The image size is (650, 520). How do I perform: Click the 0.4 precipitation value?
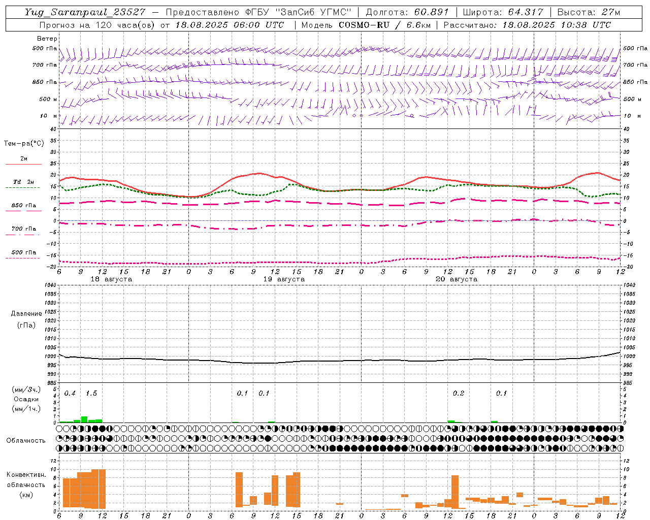[70, 394]
